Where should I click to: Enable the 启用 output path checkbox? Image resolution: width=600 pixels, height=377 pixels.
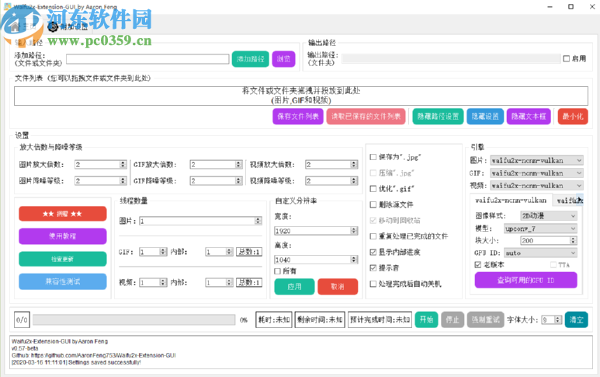click(x=567, y=58)
